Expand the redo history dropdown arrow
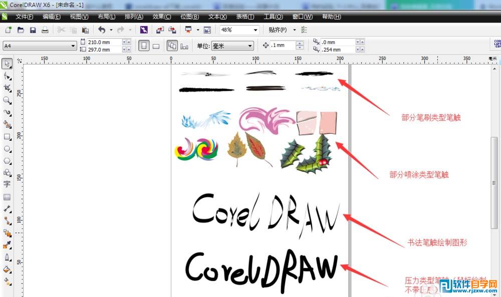 (x=130, y=30)
